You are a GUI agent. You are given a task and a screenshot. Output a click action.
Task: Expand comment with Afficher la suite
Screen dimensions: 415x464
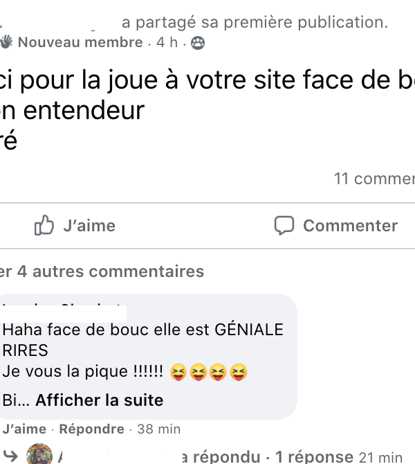click(99, 400)
